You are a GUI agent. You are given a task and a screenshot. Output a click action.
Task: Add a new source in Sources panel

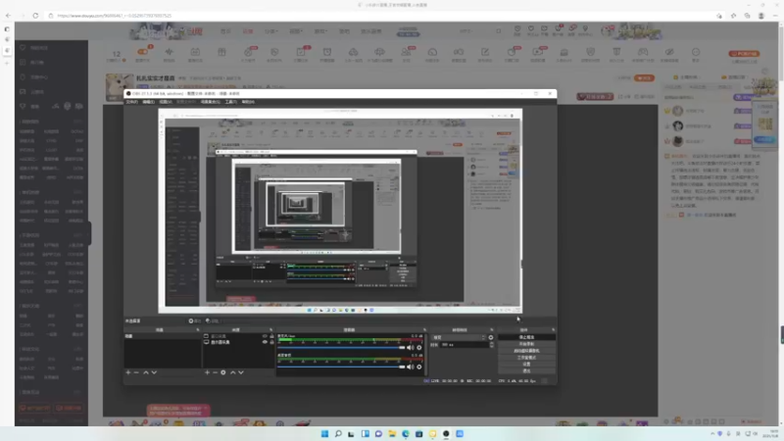click(x=207, y=372)
